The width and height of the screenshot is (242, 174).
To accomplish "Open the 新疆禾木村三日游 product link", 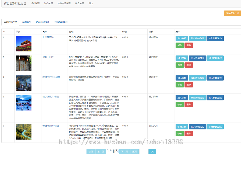I will pyautogui.click(x=51, y=77).
